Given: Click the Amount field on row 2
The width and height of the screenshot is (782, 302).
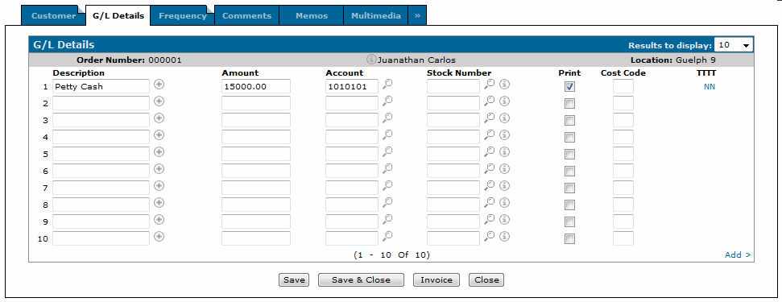Looking at the screenshot, I should (256, 104).
